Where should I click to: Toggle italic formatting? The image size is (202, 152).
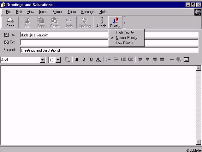[x=84, y=60]
